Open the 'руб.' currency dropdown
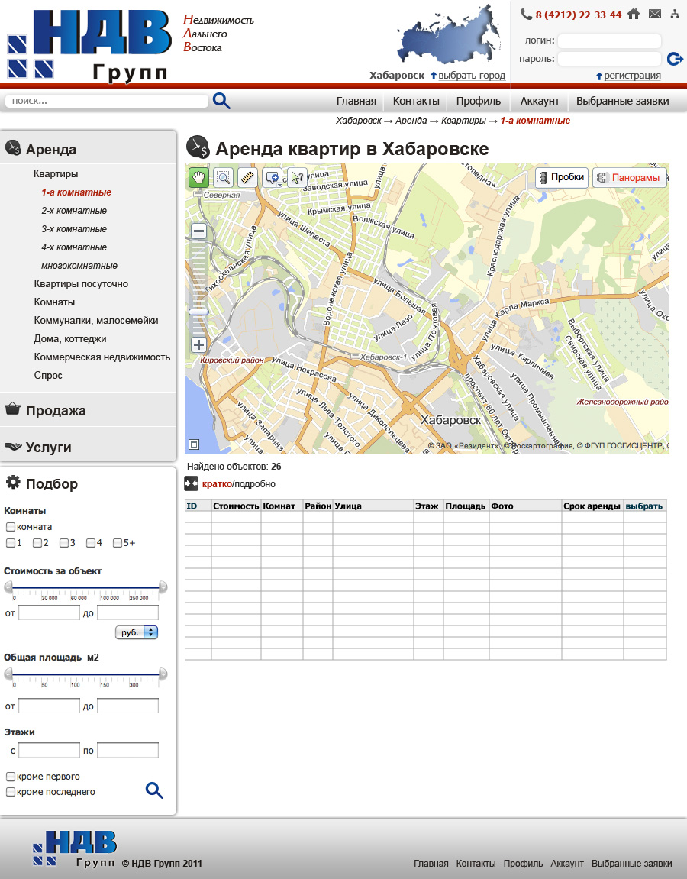This screenshot has width=687, height=879. 137,632
